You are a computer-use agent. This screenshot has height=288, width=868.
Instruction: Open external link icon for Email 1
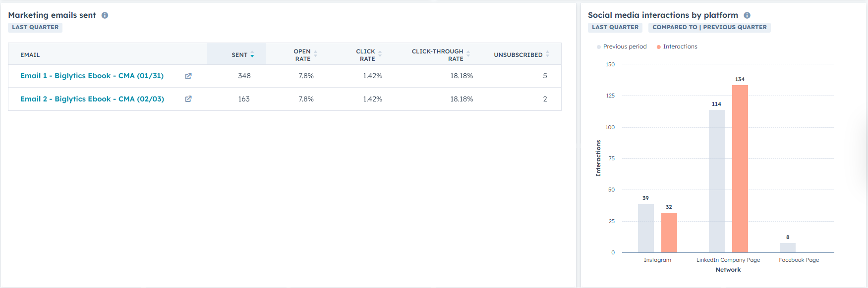click(188, 76)
